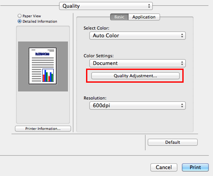Image resolution: width=213 pixels, height=176 pixels.
Task: Open the Color Settings dropdown showing Document
Action: (x=138, y=63)
